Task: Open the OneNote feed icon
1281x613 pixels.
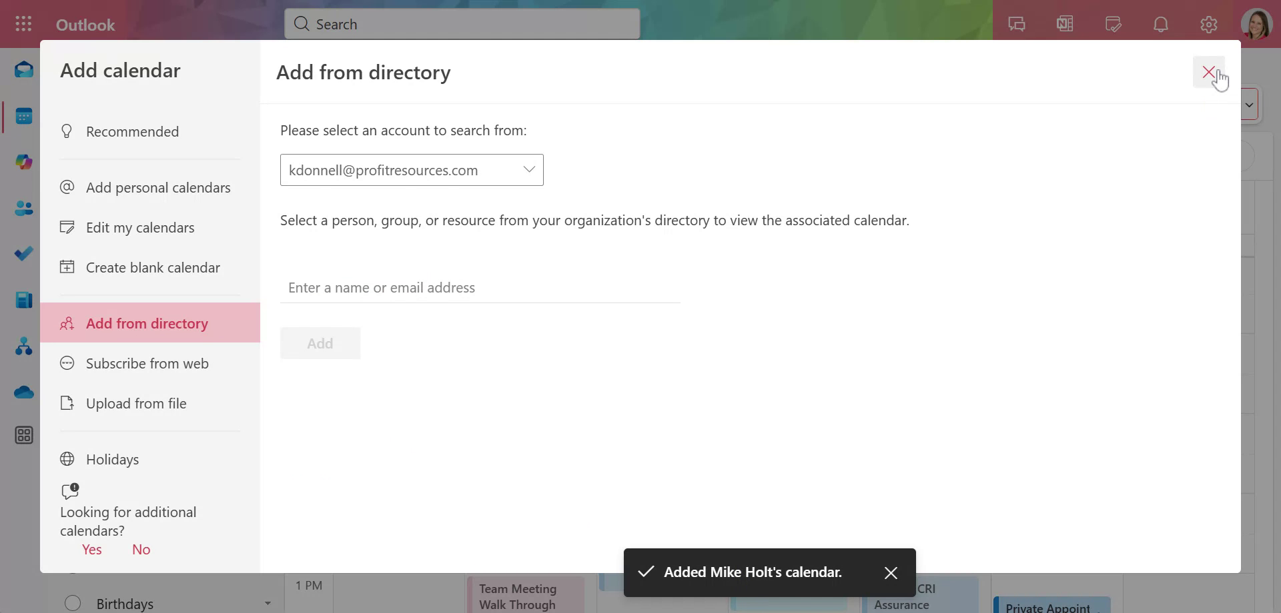Action: pyautogui.click(x=1065, y=25)
